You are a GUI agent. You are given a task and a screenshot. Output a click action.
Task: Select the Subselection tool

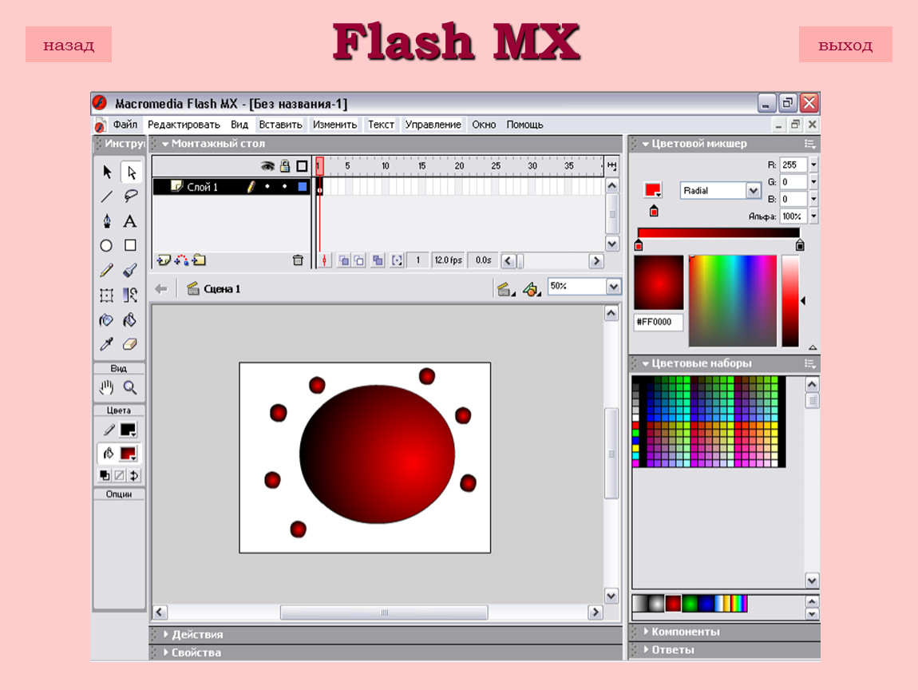[131, 172]
